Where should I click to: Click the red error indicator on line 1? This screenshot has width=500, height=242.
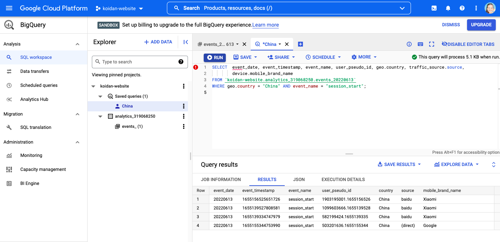click(x=196, y=67)
